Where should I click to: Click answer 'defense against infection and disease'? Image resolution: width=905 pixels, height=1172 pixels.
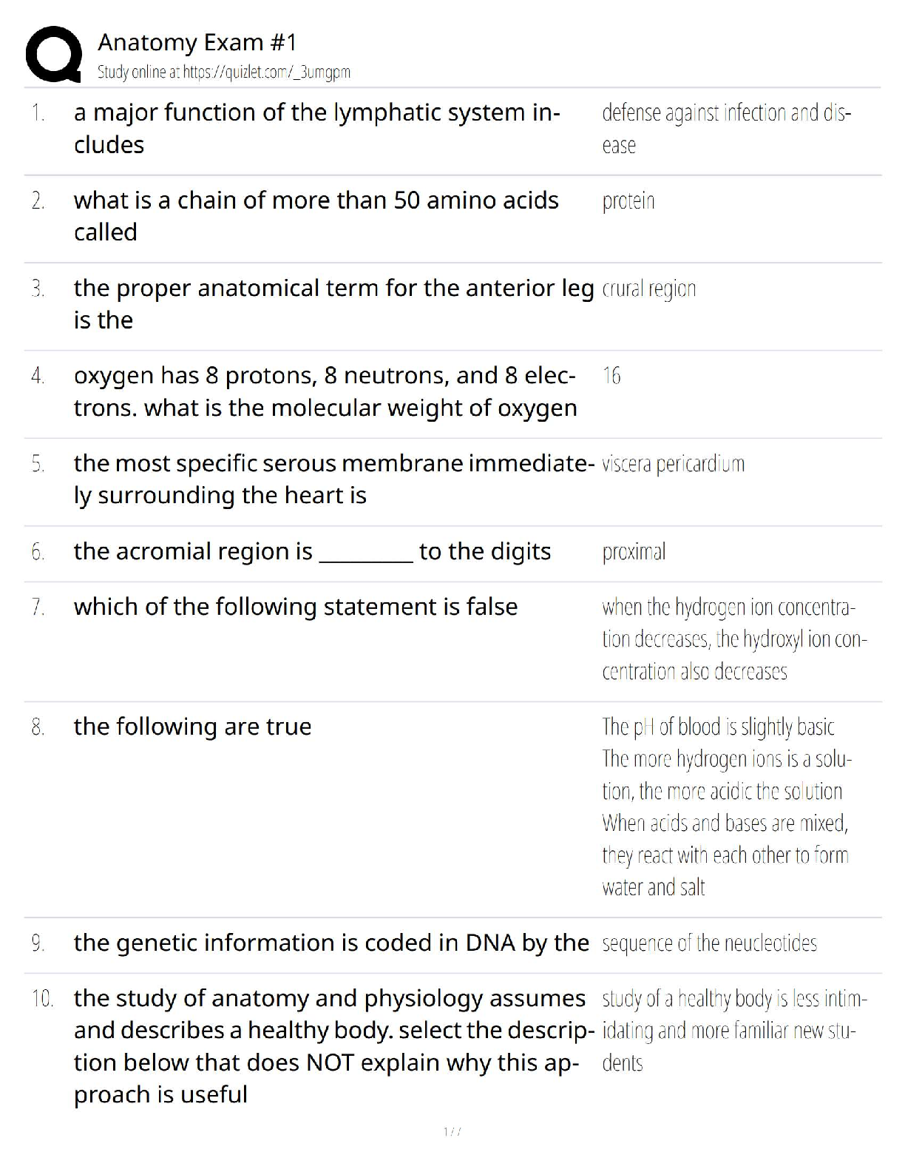(x=726, y=128)
